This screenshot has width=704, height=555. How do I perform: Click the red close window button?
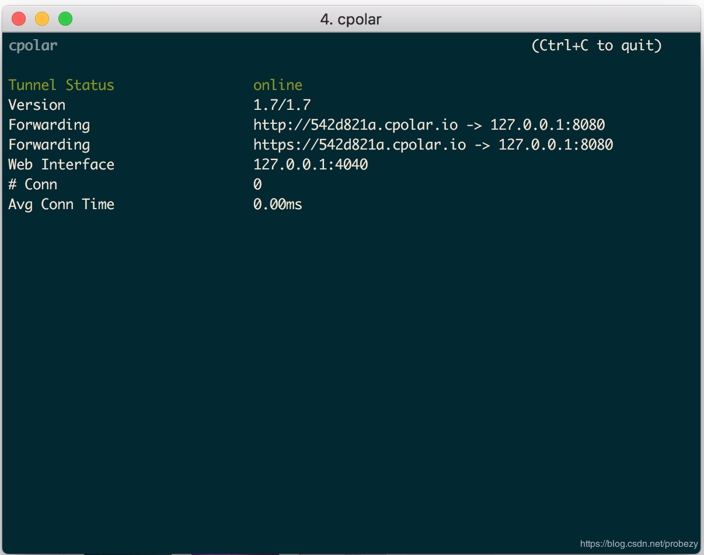pyautogui.click(x=19, y=19)
